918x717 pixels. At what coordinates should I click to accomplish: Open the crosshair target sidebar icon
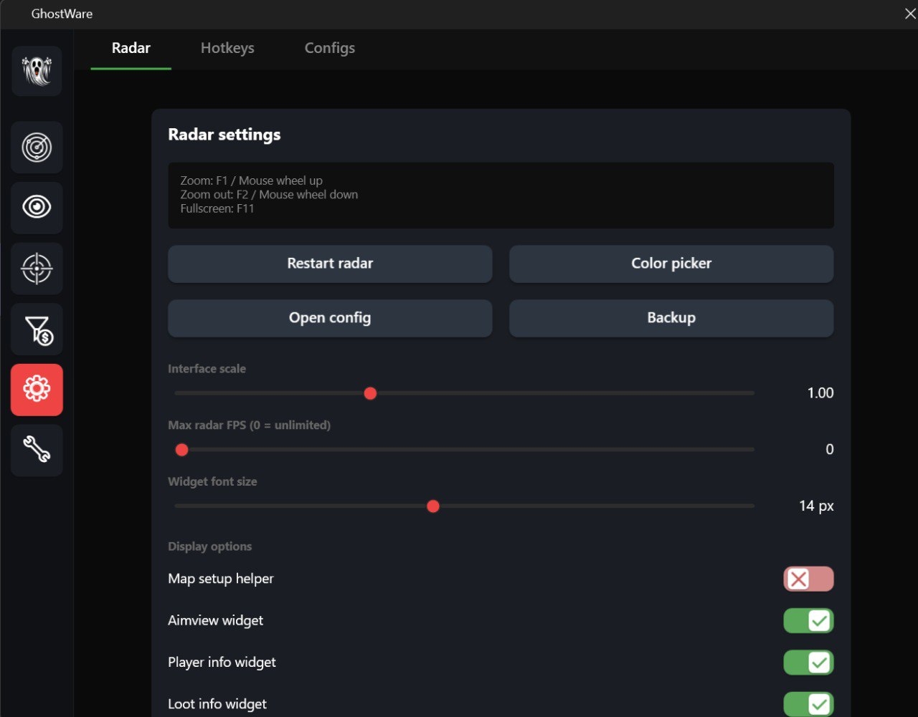point(37,269)
